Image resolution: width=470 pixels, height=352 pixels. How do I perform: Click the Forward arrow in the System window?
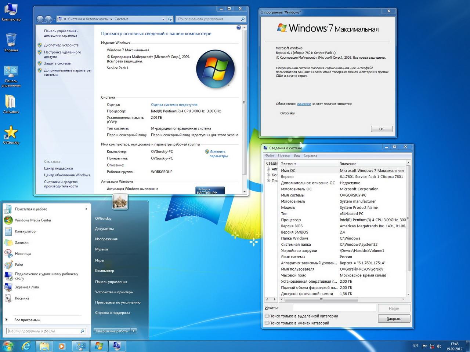[x=48, y=19]
